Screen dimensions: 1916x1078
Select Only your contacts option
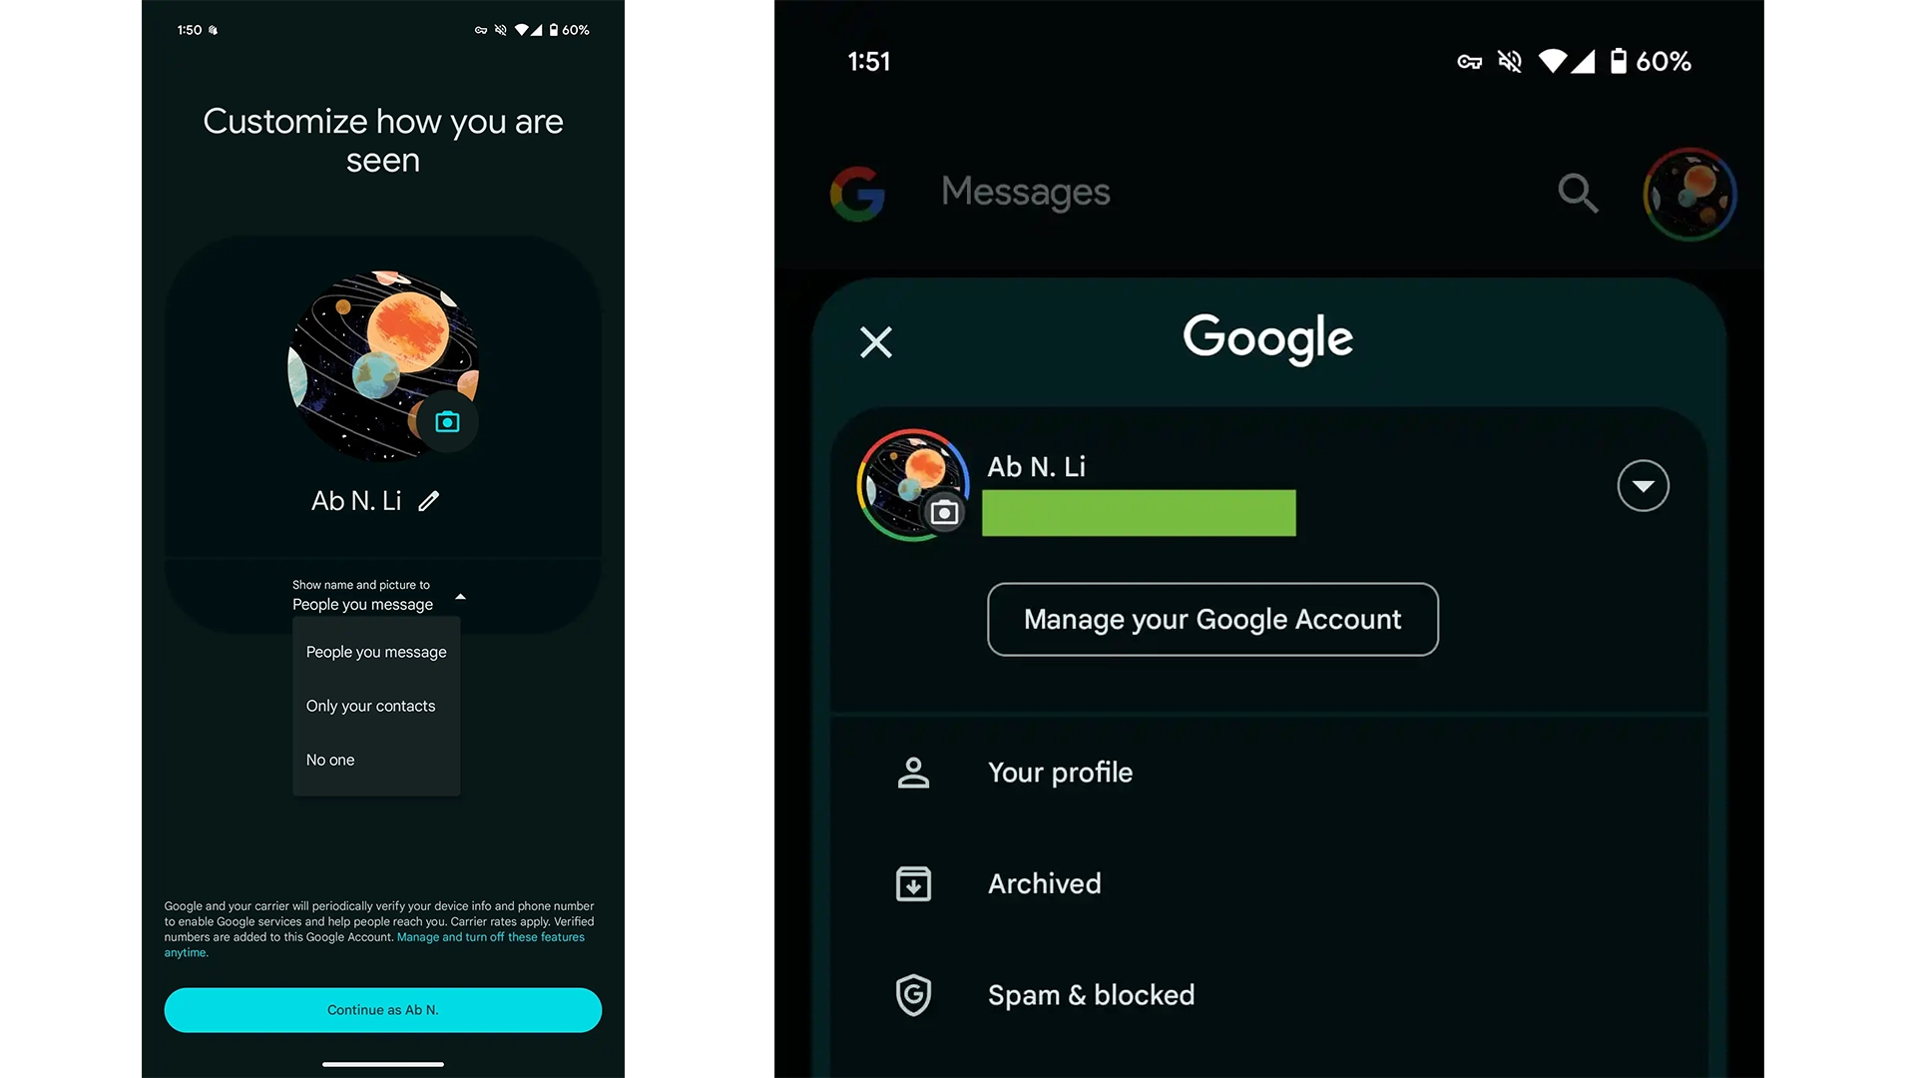371,706
